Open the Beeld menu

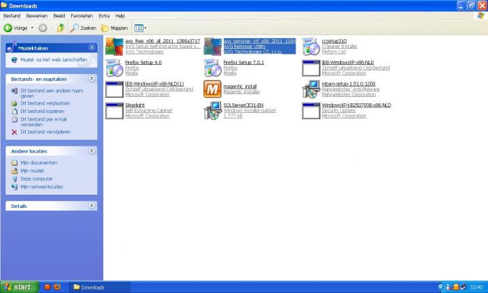point(59,15)
